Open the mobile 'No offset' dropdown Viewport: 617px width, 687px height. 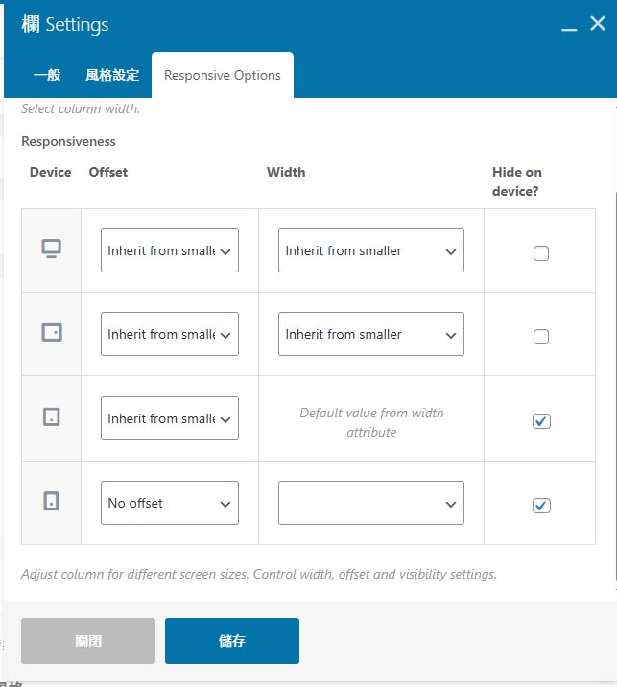coord(169,503)
